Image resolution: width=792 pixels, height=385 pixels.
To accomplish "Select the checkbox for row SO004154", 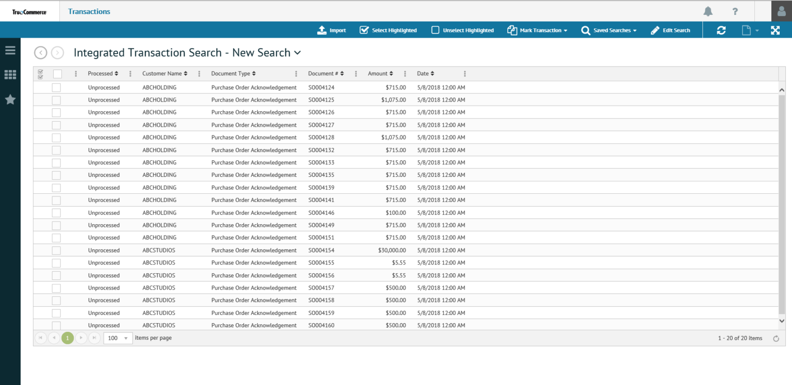I will (56, 250).
